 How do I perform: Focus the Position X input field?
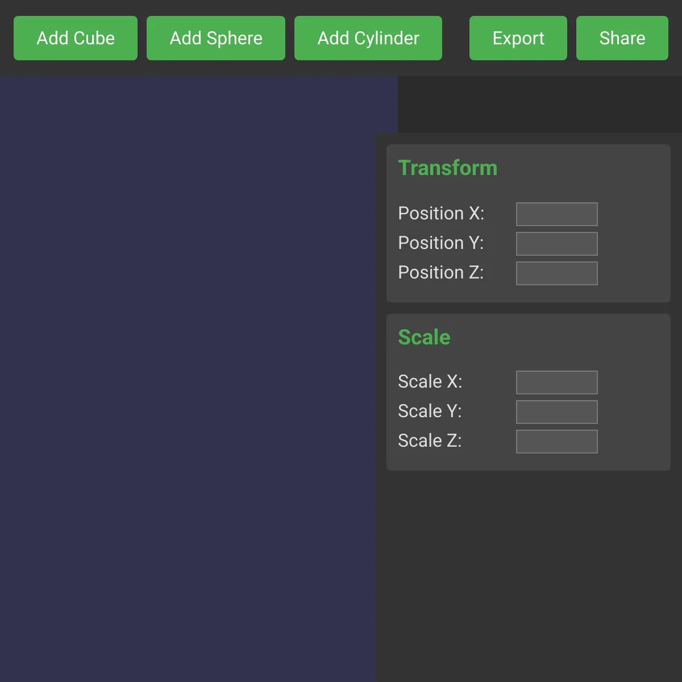point(557,214)
